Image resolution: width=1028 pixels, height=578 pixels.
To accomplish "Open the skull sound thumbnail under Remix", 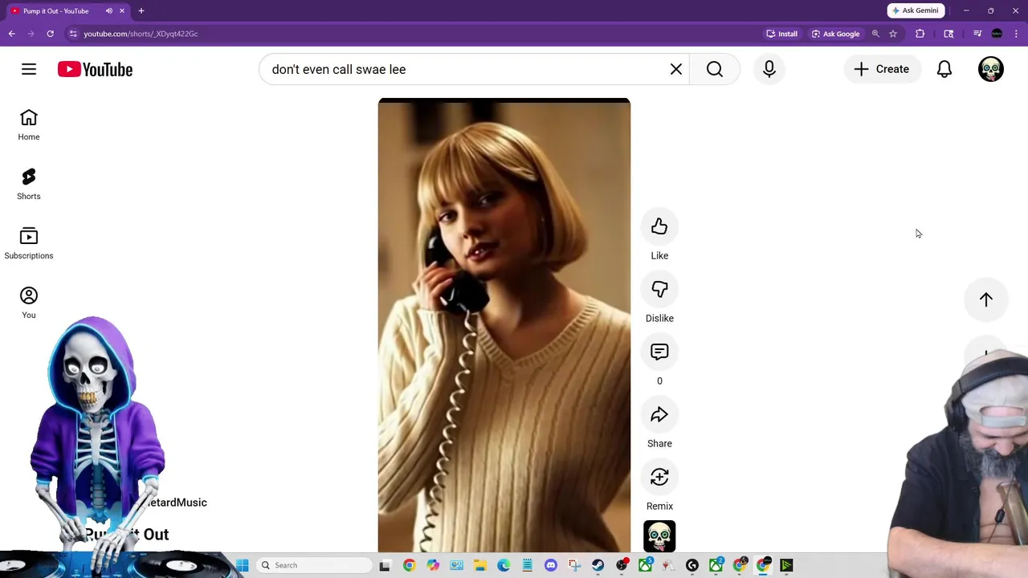I will (x=659, y=537).
